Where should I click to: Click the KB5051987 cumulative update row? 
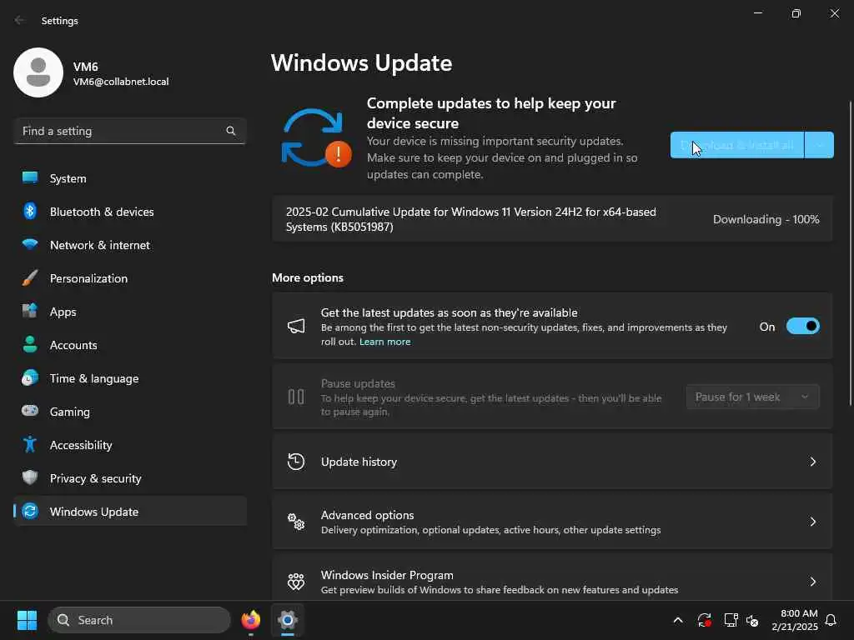(552, 219)
